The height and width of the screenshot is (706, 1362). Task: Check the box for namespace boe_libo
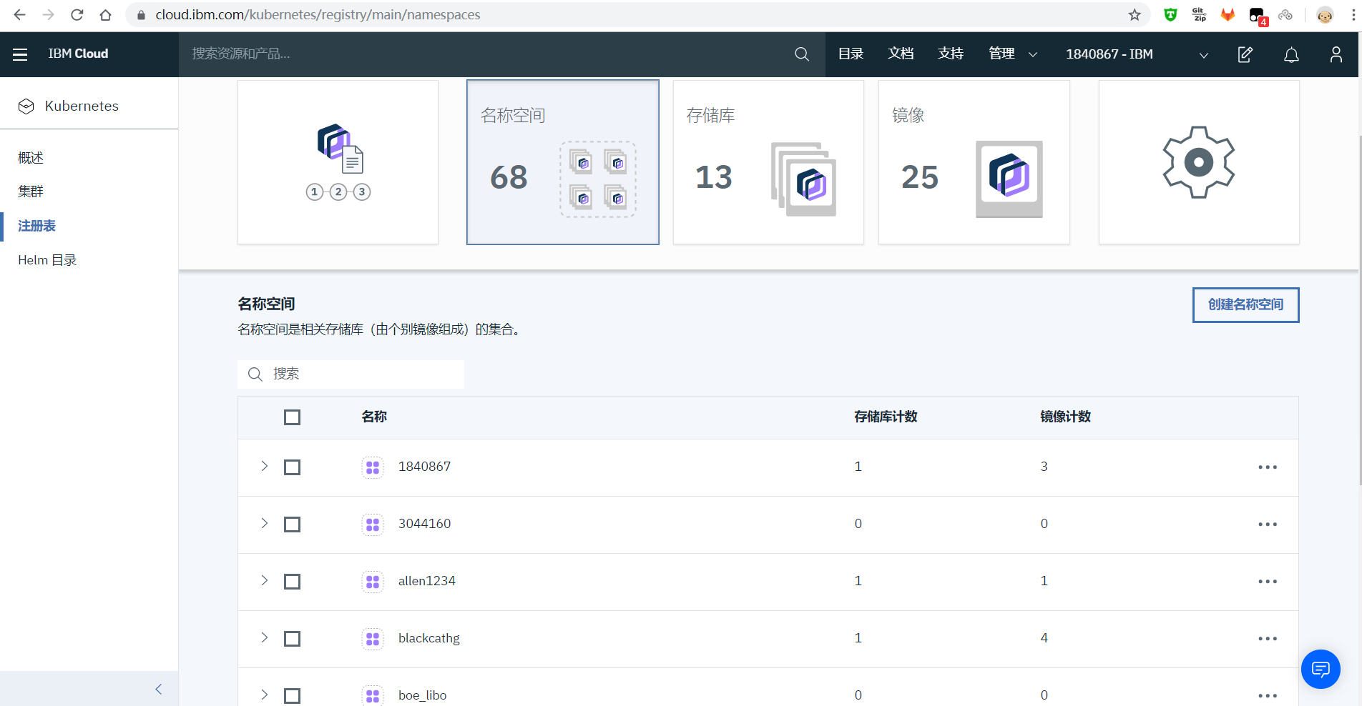pyautogui.click(x=292, y=695)
